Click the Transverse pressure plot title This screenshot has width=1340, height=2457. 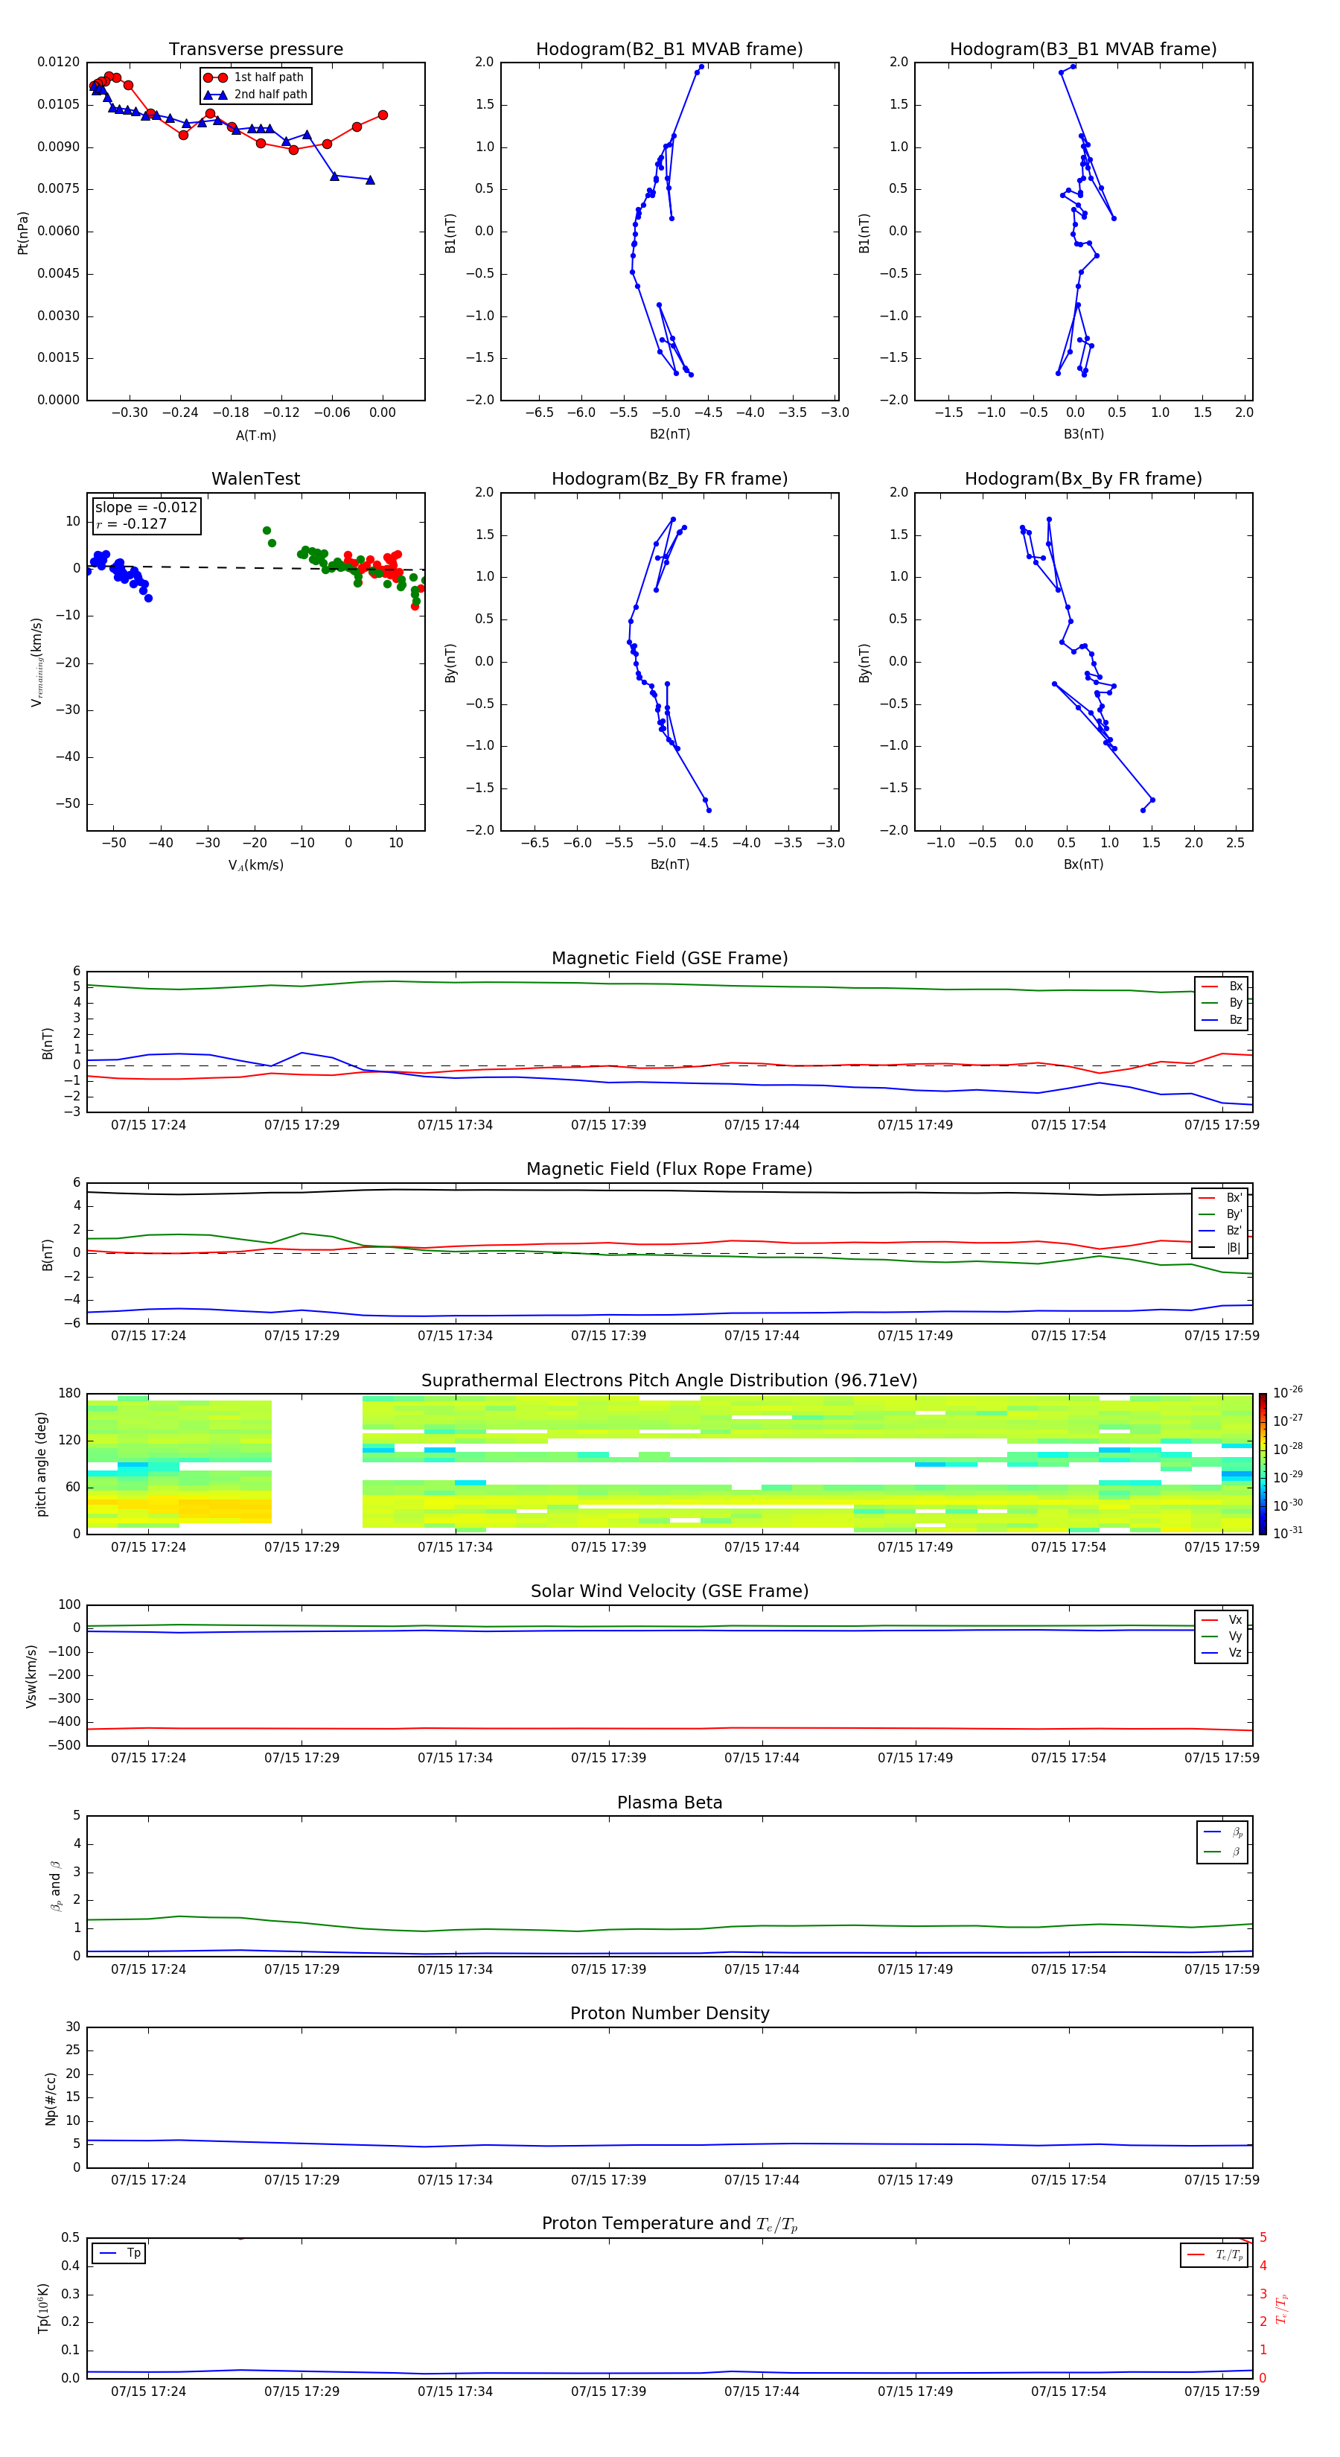tap(255, 50)
